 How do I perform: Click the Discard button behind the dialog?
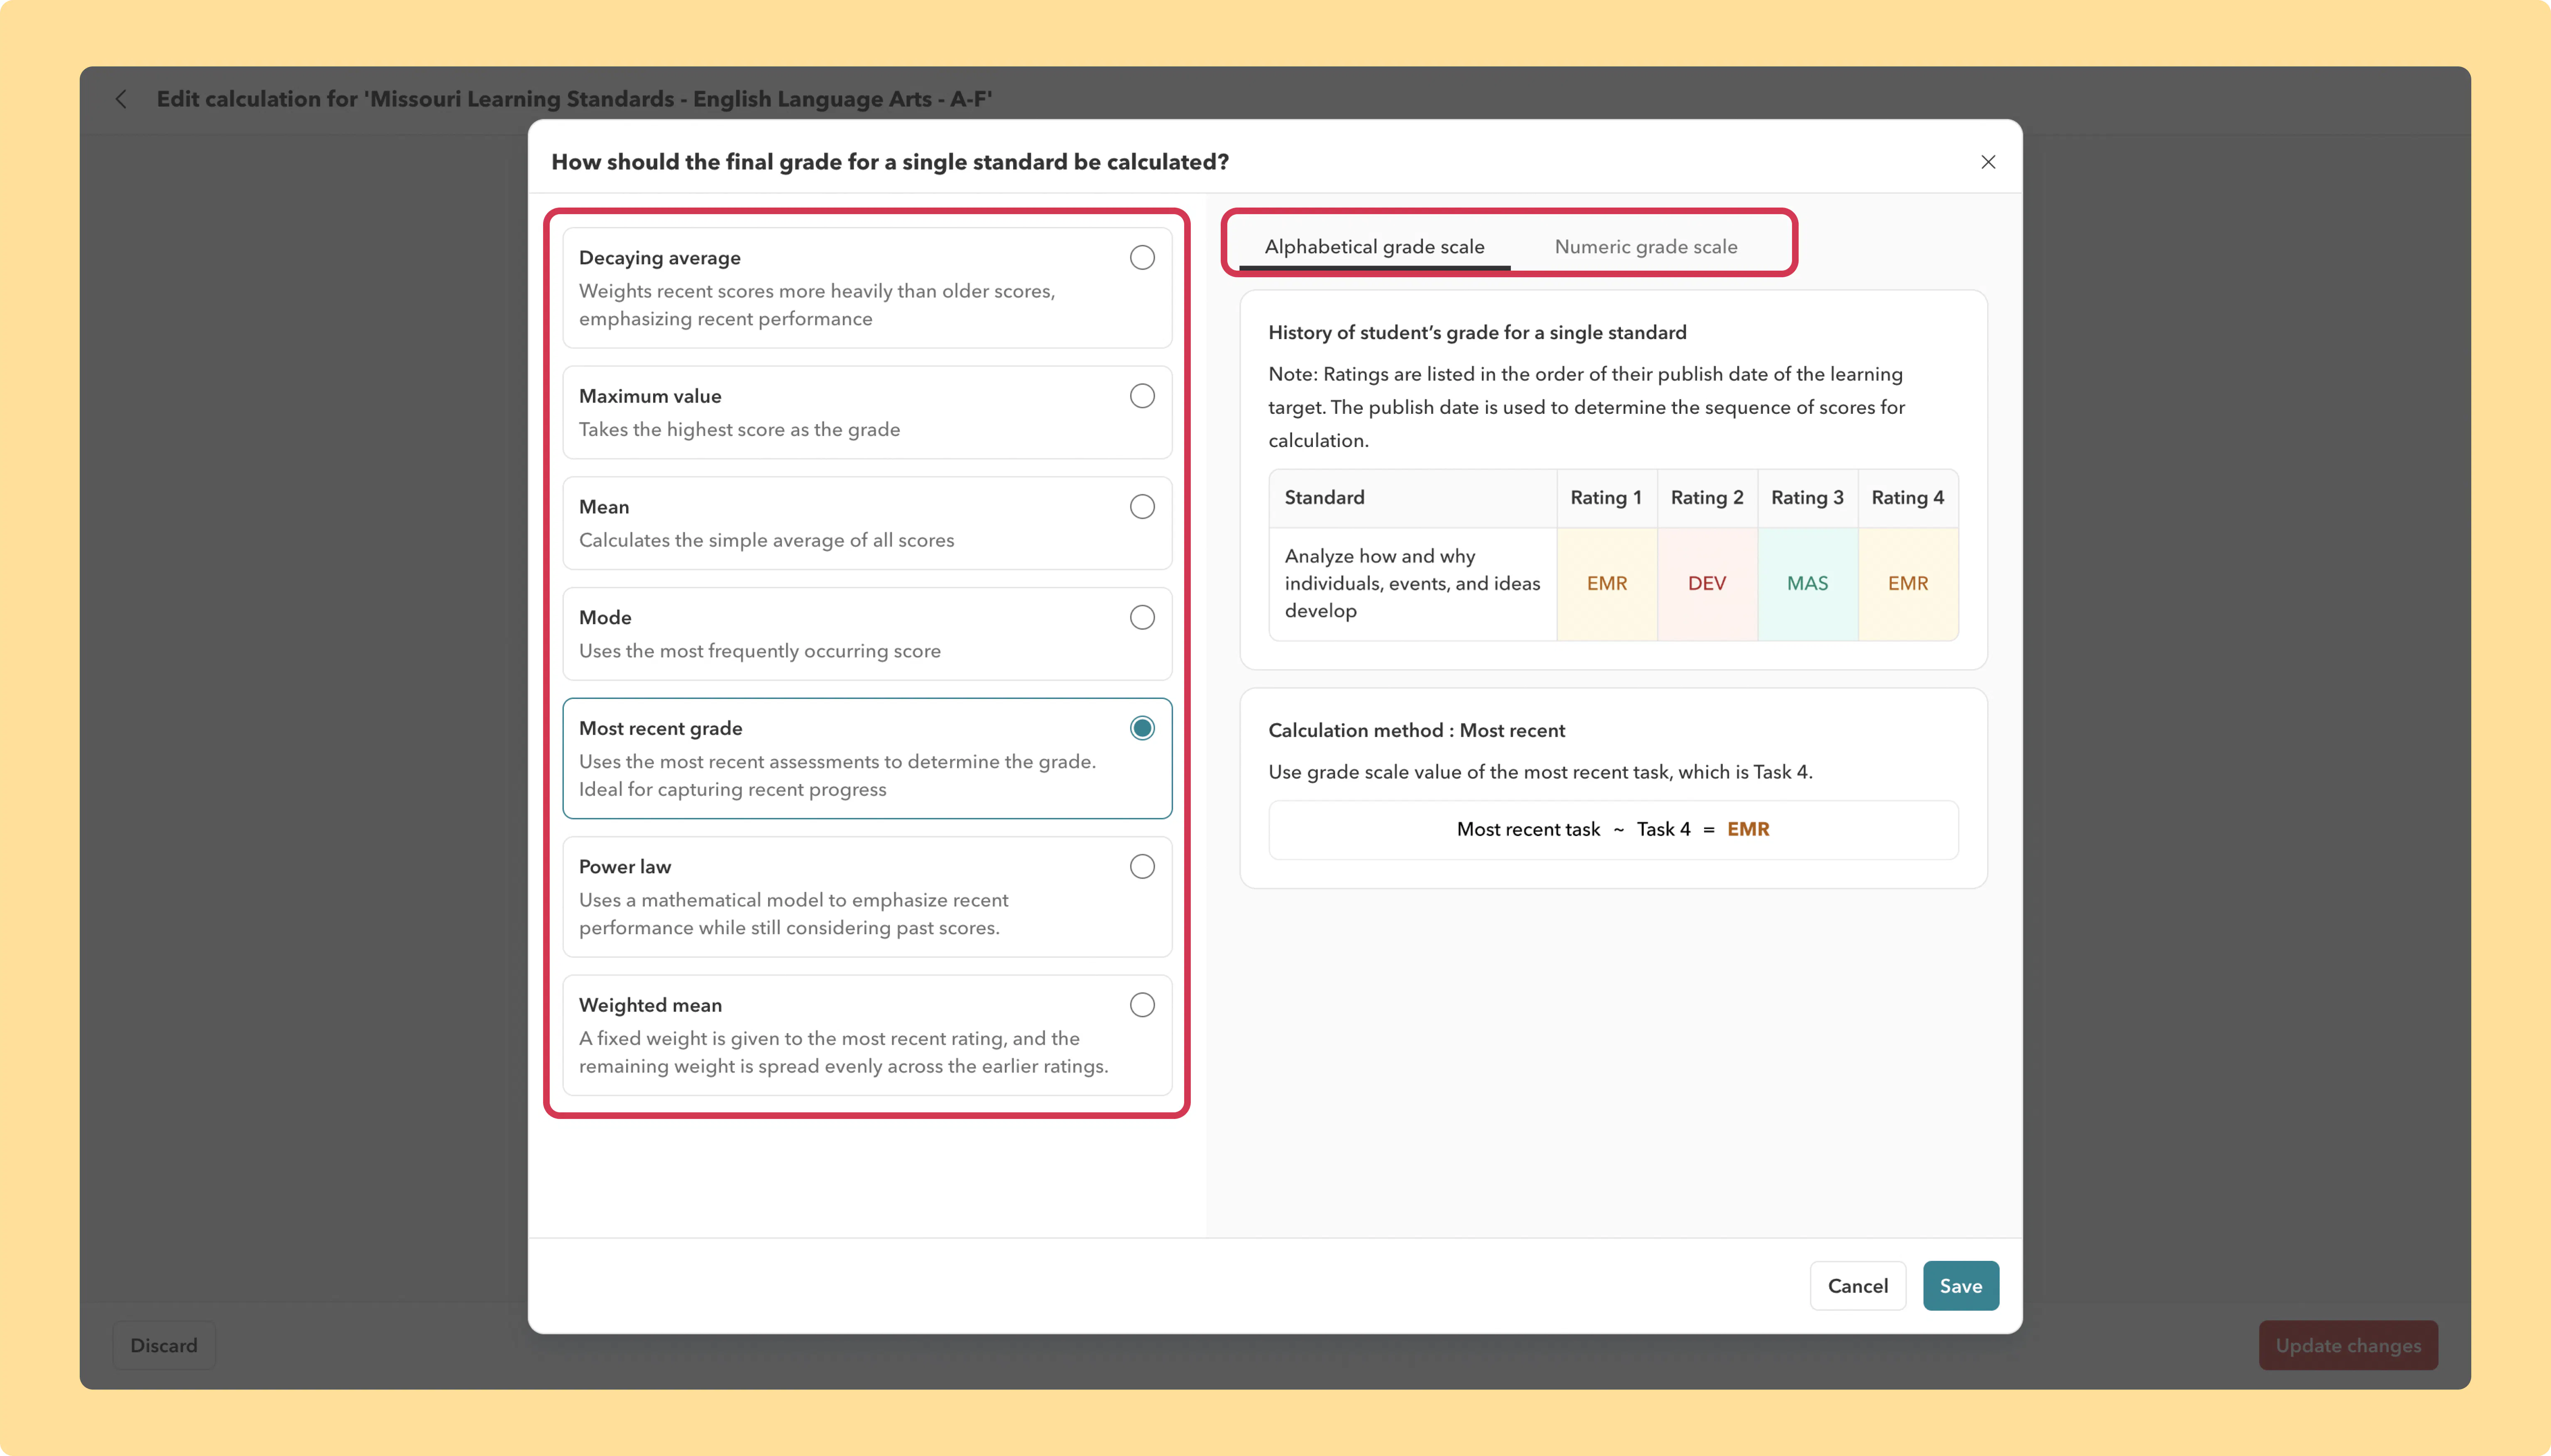pos(164,1346)
